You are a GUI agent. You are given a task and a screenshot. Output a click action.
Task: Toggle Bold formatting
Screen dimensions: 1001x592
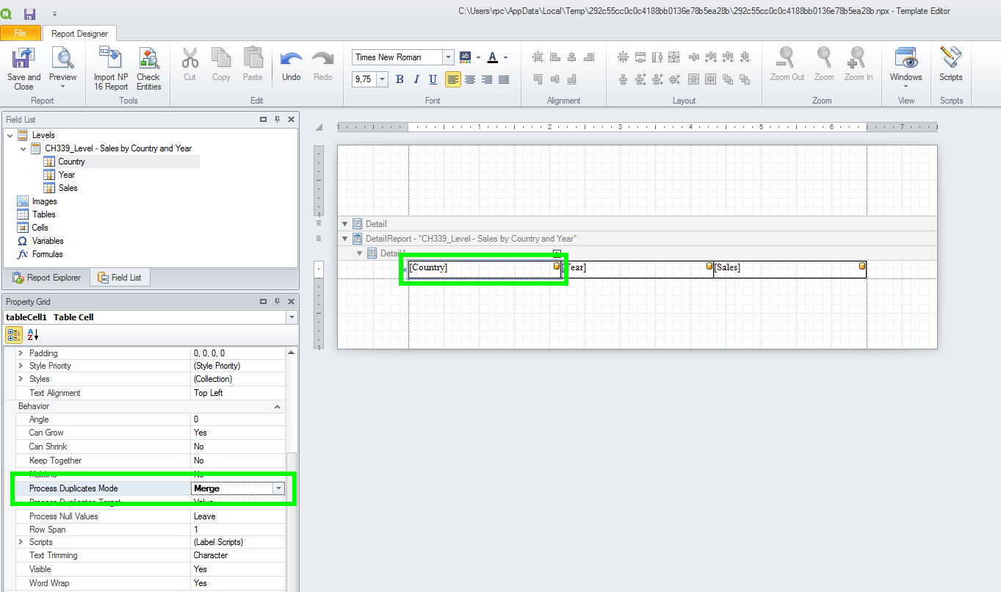coord(400,79)
